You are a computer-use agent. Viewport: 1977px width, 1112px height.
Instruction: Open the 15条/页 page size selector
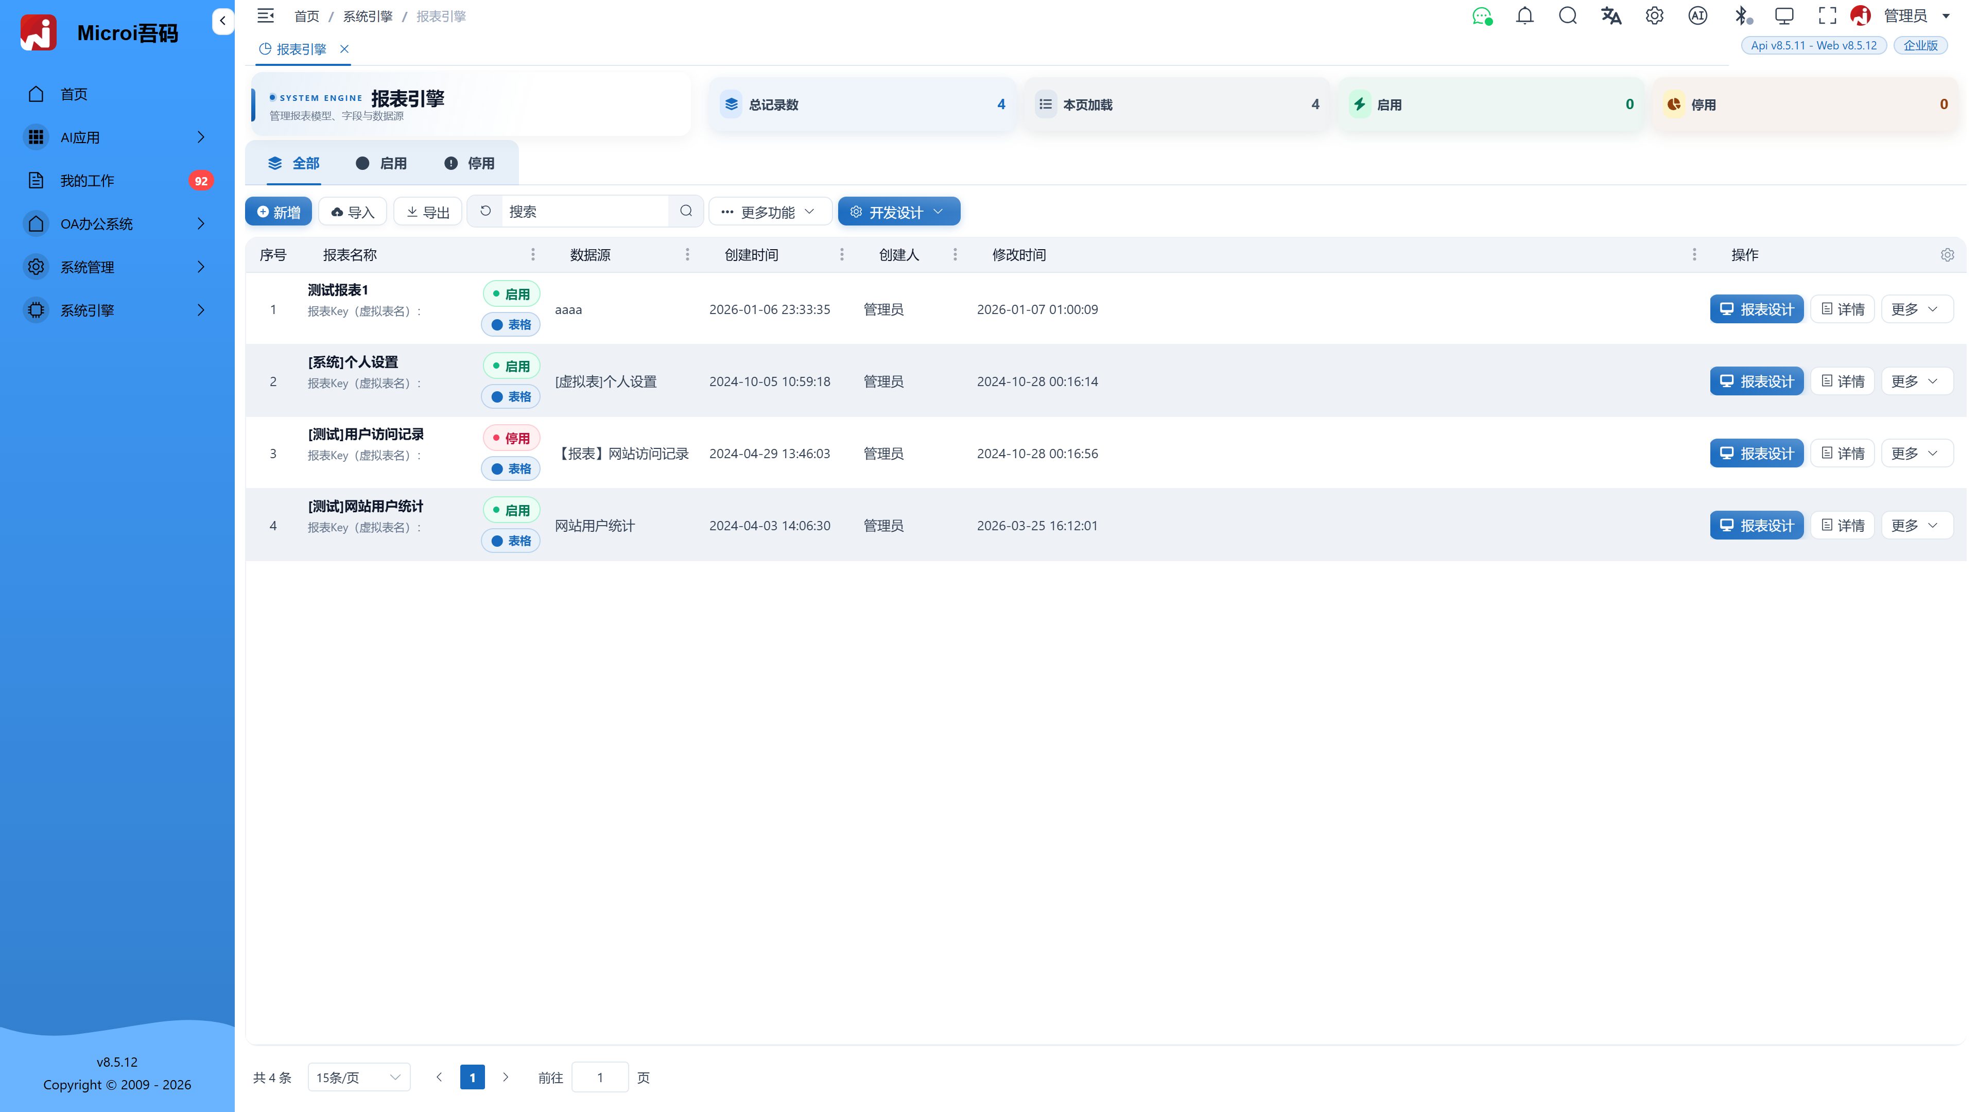(x=358, y=1078)
